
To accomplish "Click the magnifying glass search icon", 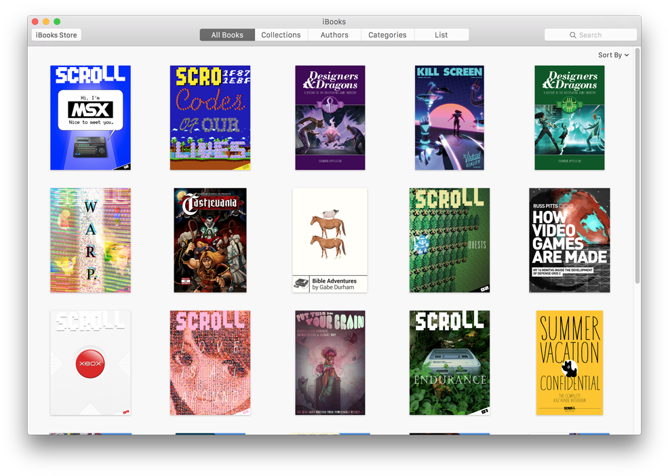I will tap(573, 35).
